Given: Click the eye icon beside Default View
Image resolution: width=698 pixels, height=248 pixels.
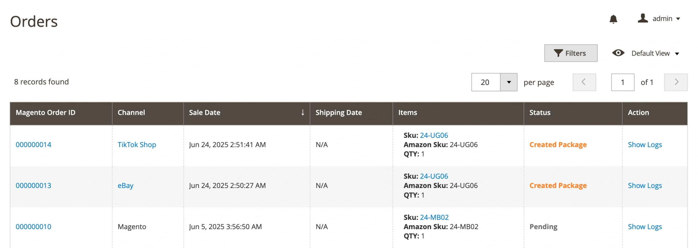Looking at the screenshot, I should click(x=618, y=53).
